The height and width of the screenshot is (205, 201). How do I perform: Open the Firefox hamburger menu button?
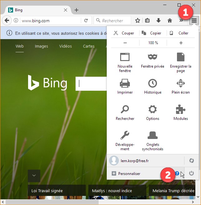pyautogui.click(x=194, y=20)
